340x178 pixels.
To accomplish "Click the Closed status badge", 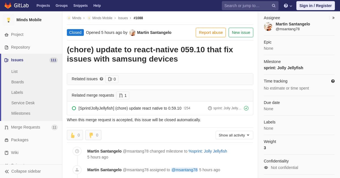I will point(75,32).
